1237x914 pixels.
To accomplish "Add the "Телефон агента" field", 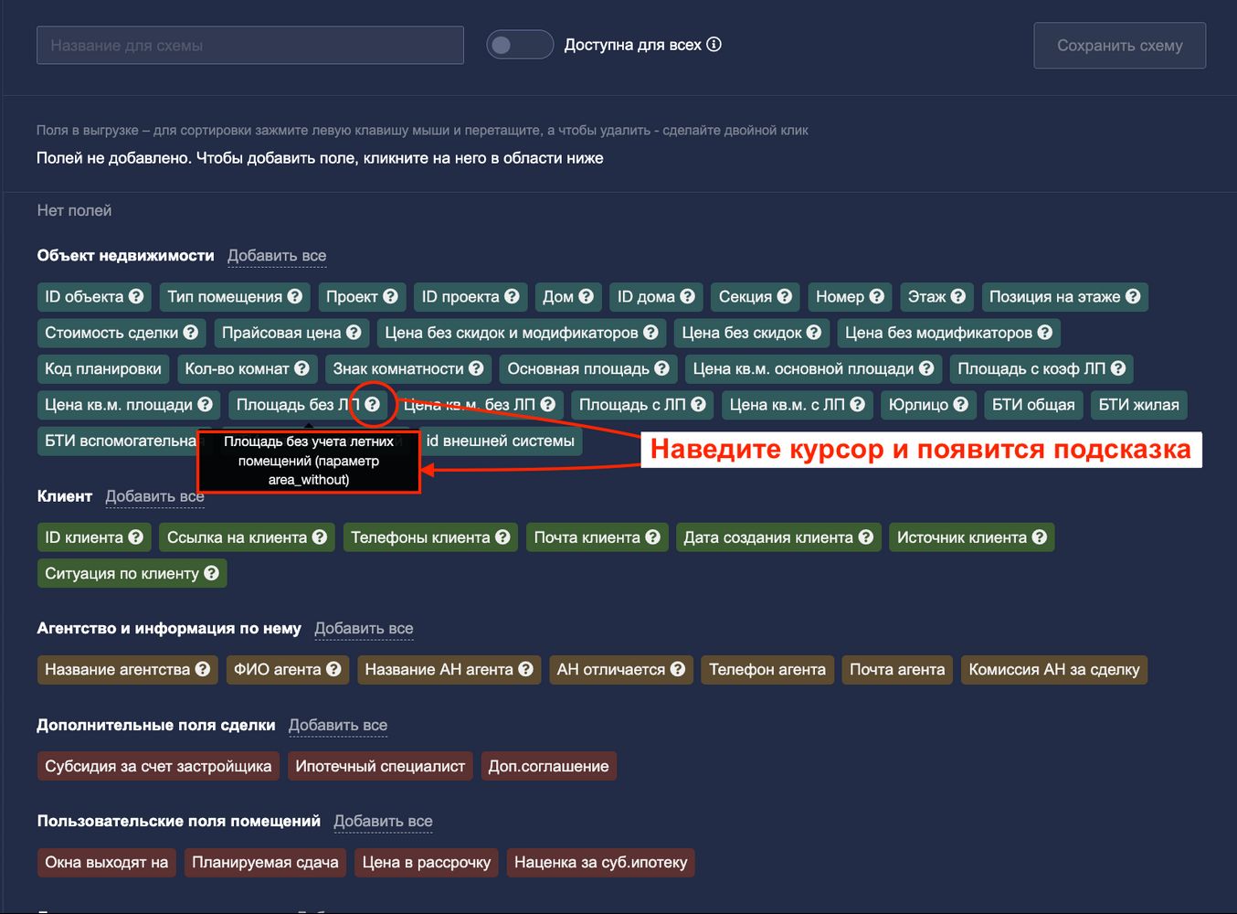I will (x=767, y=669).
